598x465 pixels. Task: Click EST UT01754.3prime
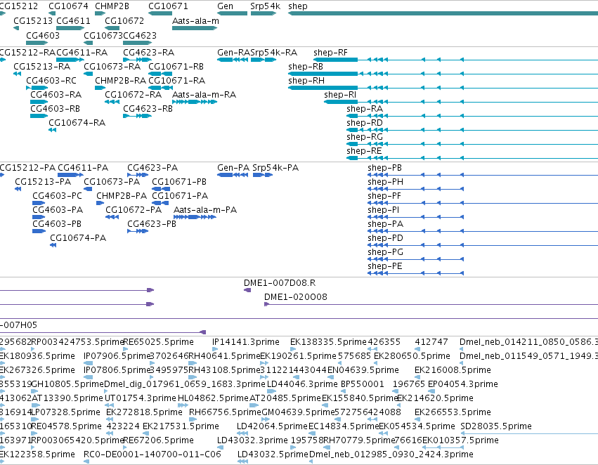pos(141,398)
